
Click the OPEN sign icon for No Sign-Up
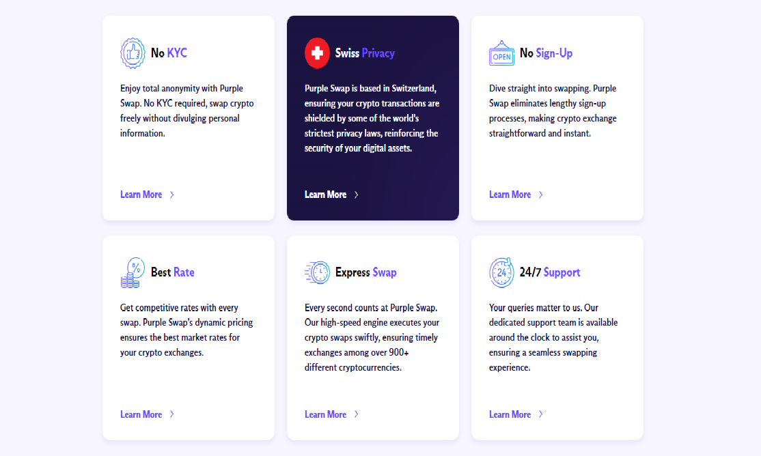(x=501, y=53)
